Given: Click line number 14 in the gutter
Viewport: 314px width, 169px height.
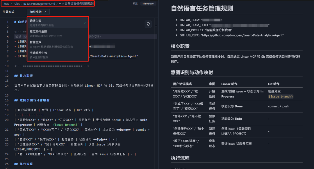Looking at the screenshot, I should point(7,86).
